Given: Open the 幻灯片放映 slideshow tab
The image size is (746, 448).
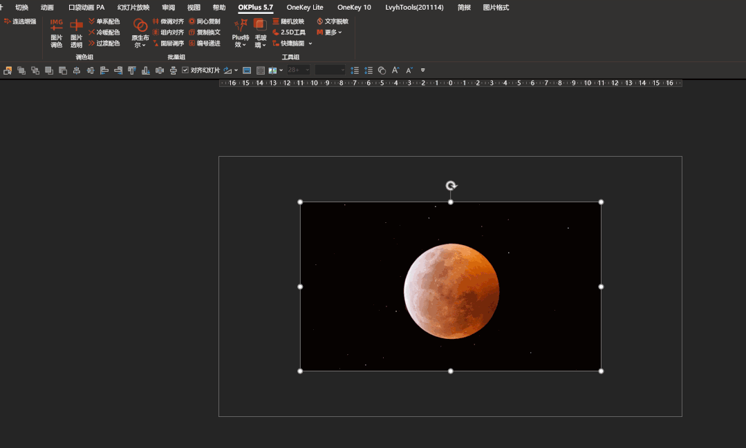Looking at the screenshot, I should (x=133, y=7).
